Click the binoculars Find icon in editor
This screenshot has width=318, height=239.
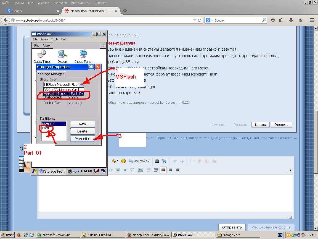click(x=157, y=161)
